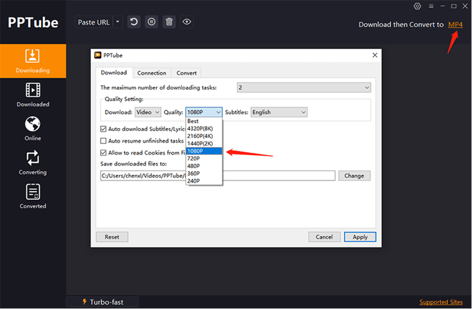
Task: Pause all downloads using the pause icon
Action: (x=151, y=22)
